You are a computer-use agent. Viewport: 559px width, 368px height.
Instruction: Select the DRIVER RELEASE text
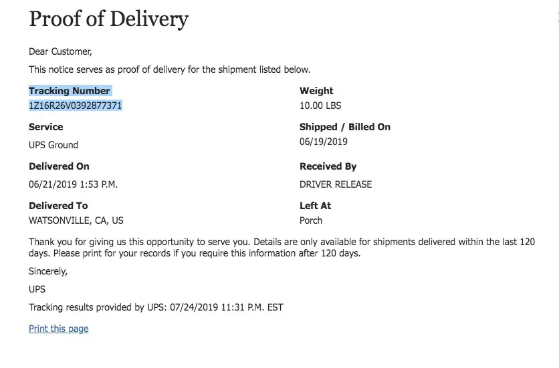pos(336,184)
